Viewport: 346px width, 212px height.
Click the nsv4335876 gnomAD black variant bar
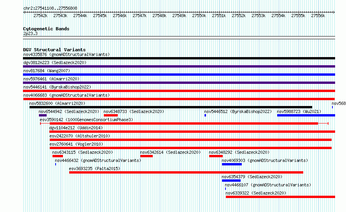coord(179,58)
